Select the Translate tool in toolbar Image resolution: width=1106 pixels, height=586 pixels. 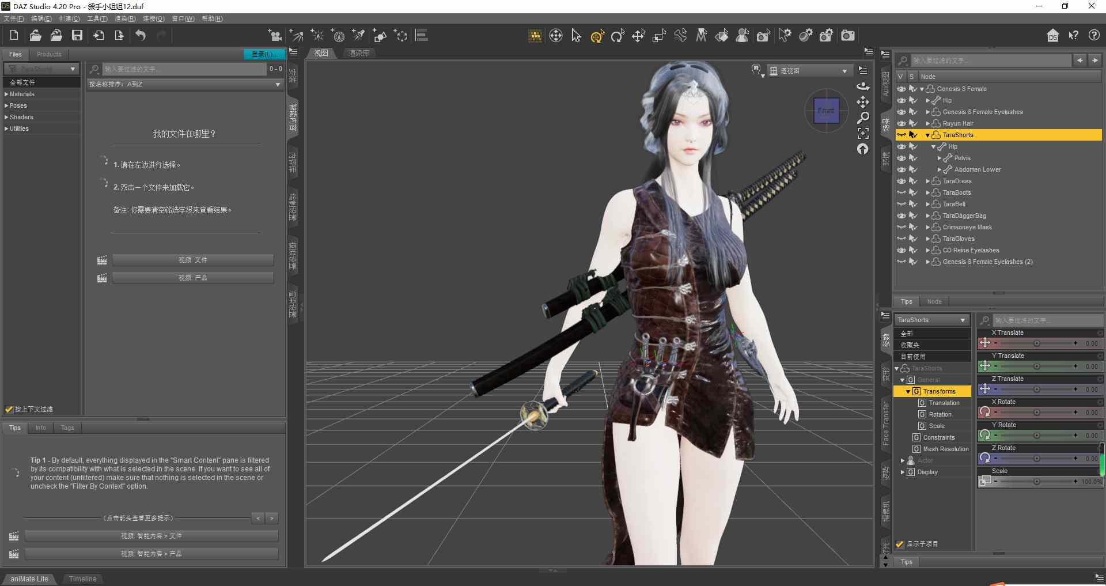click(x=638, y=36)
